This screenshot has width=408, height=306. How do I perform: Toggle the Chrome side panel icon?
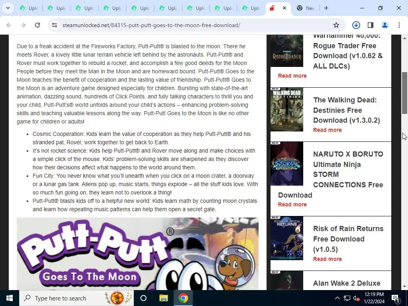point(371,25)
